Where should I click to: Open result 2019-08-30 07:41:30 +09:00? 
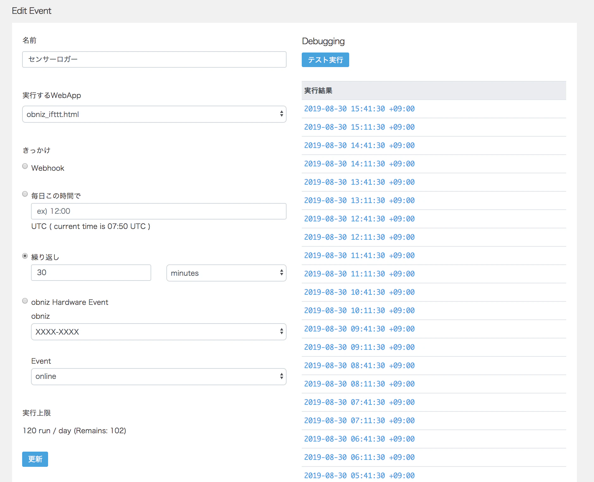(359, 402)
